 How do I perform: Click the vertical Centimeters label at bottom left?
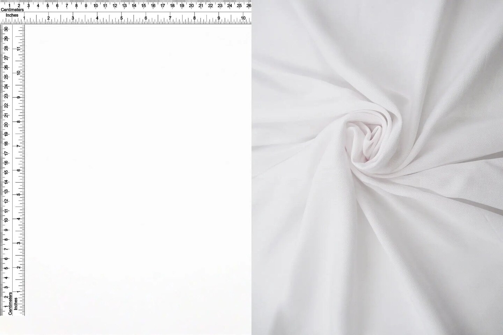click(10, 303)
